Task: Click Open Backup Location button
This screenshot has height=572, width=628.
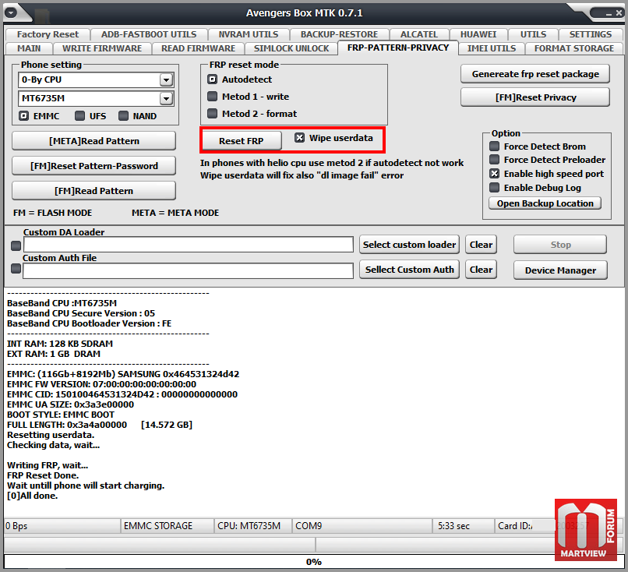Action: (x=545, y=203)
